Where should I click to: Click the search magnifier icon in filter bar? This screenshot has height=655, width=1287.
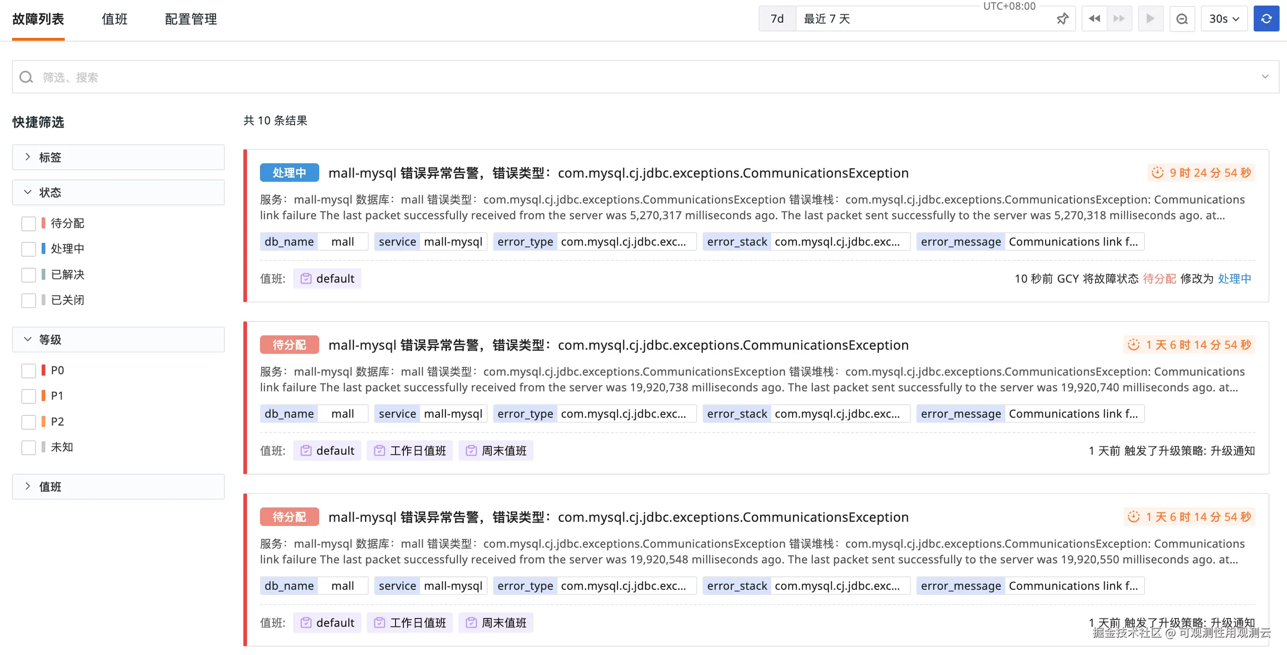(26, 77)
